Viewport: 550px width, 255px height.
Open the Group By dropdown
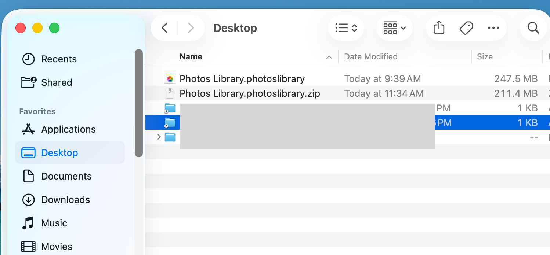394,28
